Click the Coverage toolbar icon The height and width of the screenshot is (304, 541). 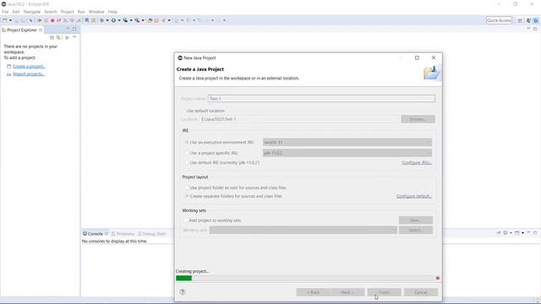[125, 20]
